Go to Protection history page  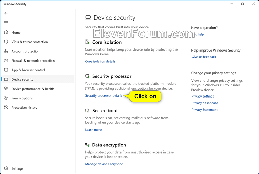click(25, 108)
